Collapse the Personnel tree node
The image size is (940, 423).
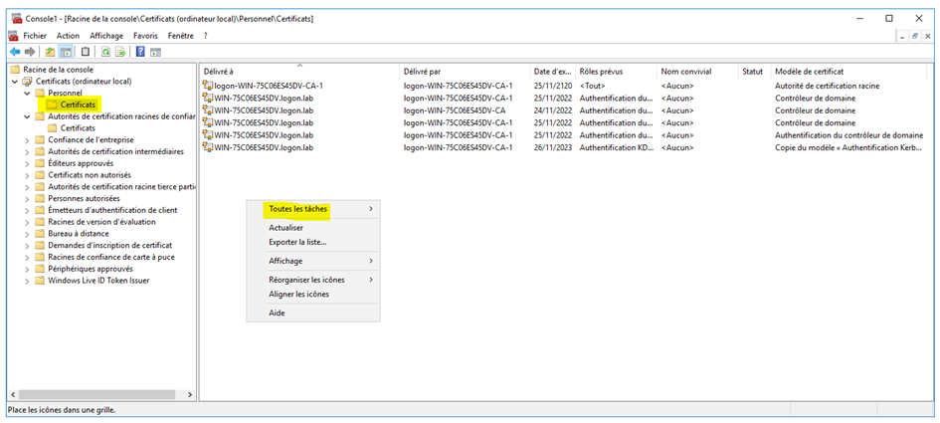[28, 93]
